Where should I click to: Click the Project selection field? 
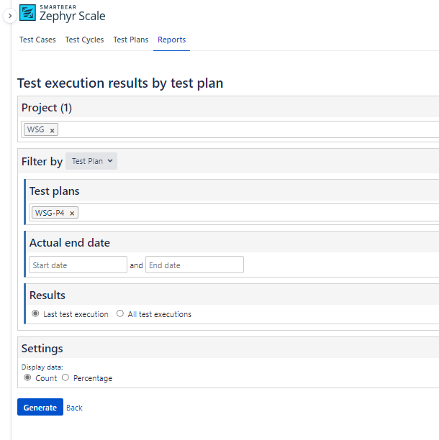[245, 130]
